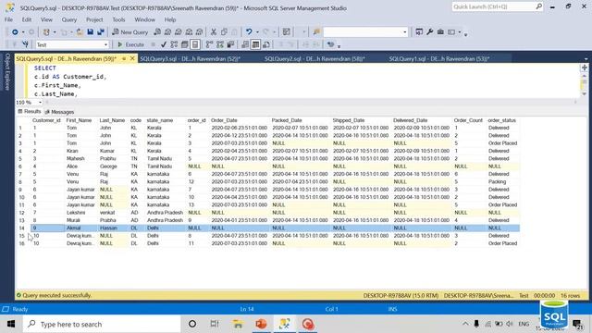Show hidden system tray icons chevron

[465, 324]
